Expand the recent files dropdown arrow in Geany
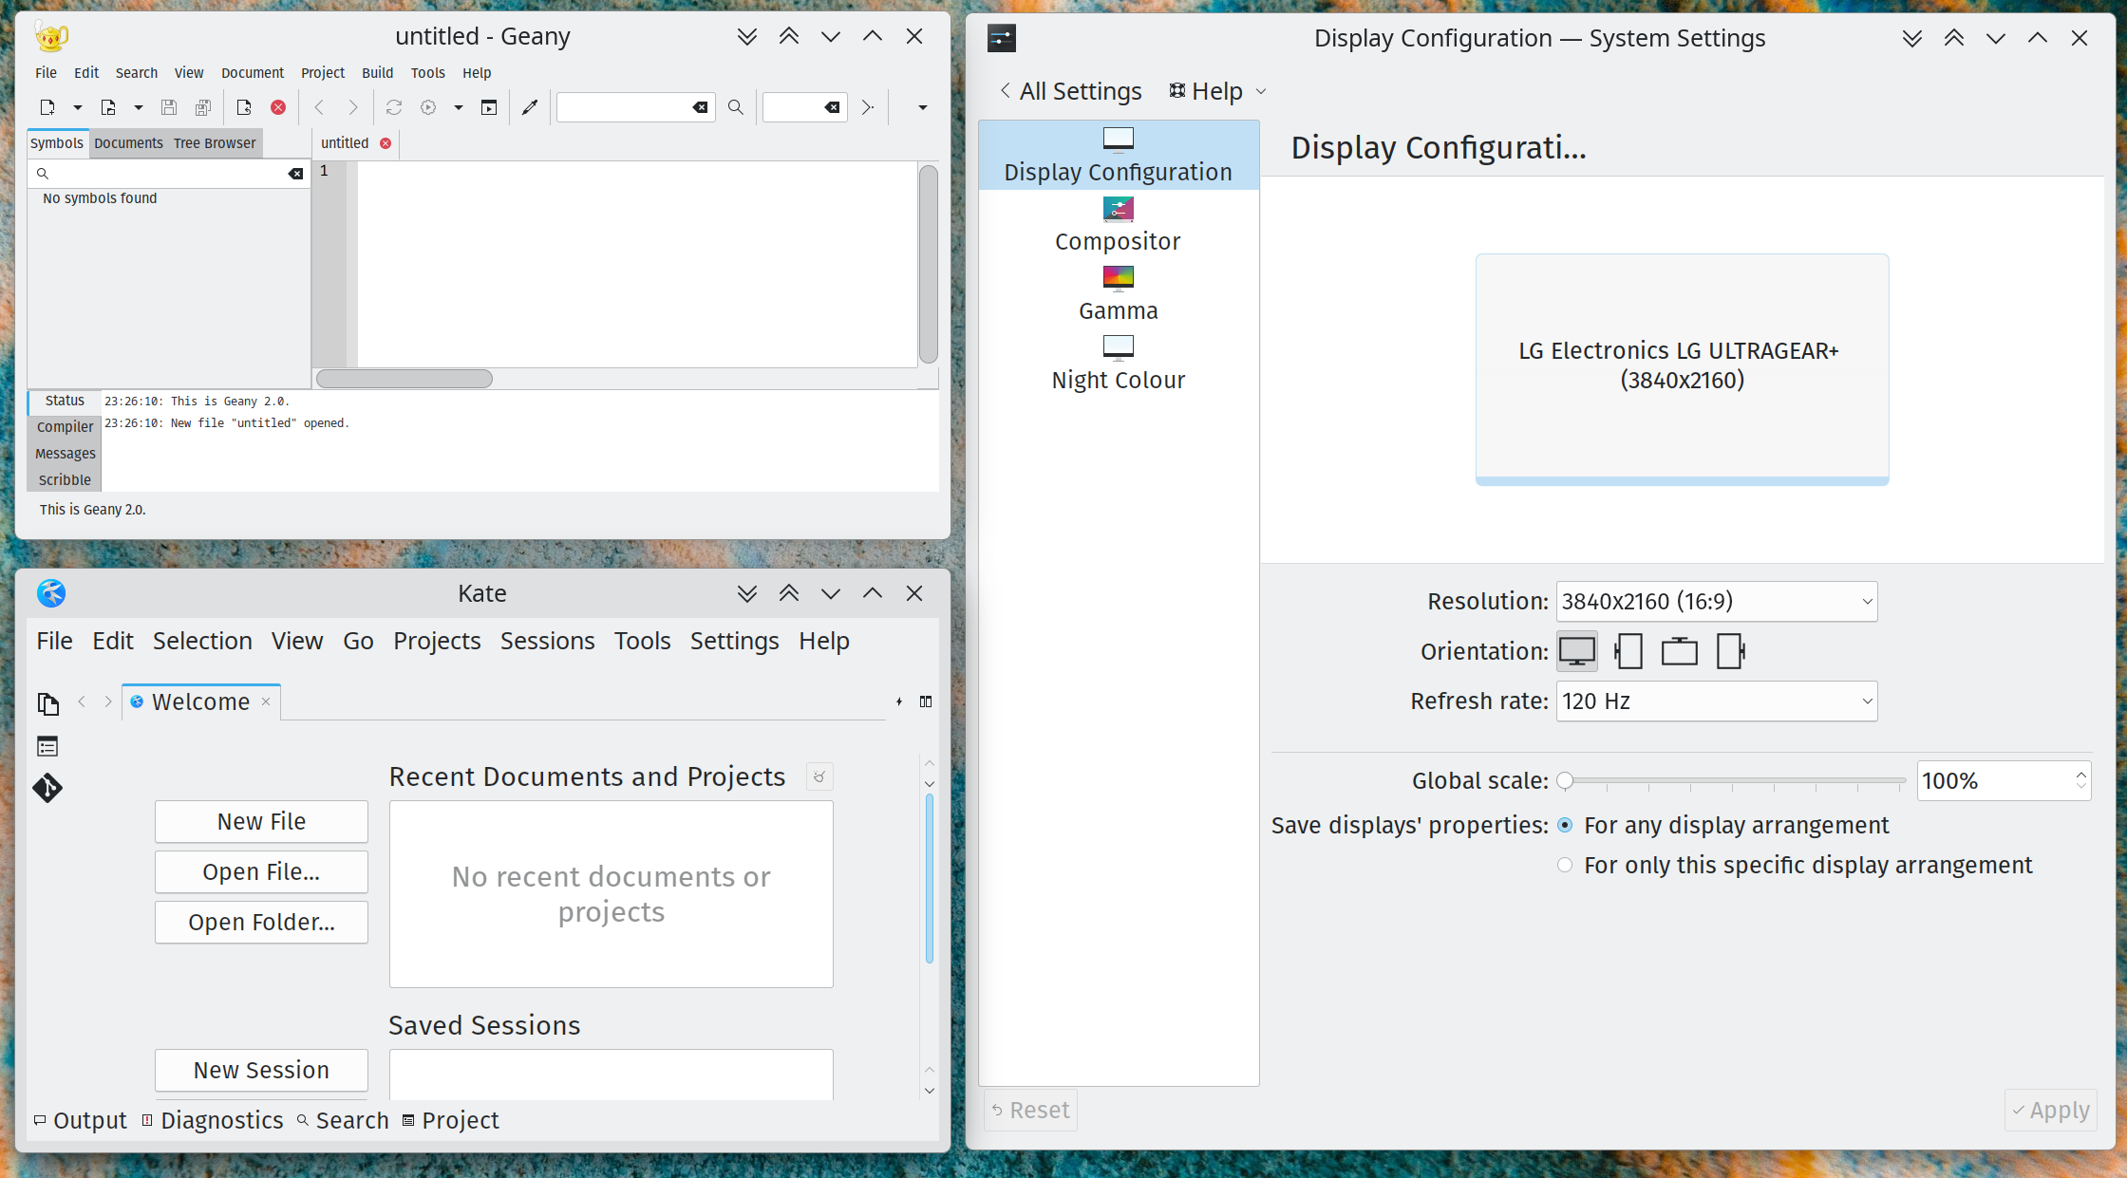This screenshot has height=1178, width=2127. pyautogui.click(x=139, y=107)
